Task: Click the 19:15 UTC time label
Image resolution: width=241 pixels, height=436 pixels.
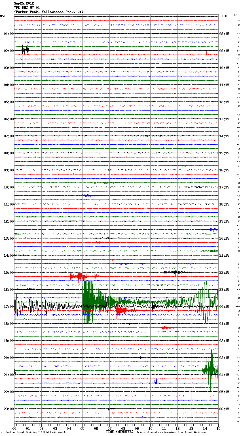Action: coord(224,221)
